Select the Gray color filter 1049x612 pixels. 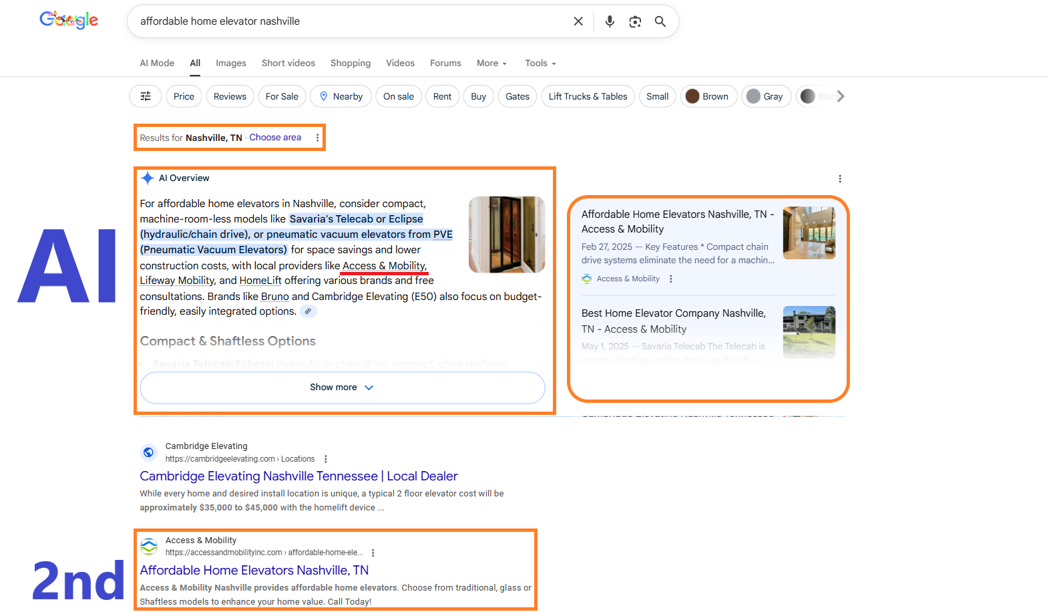click(x=767, y=96)
